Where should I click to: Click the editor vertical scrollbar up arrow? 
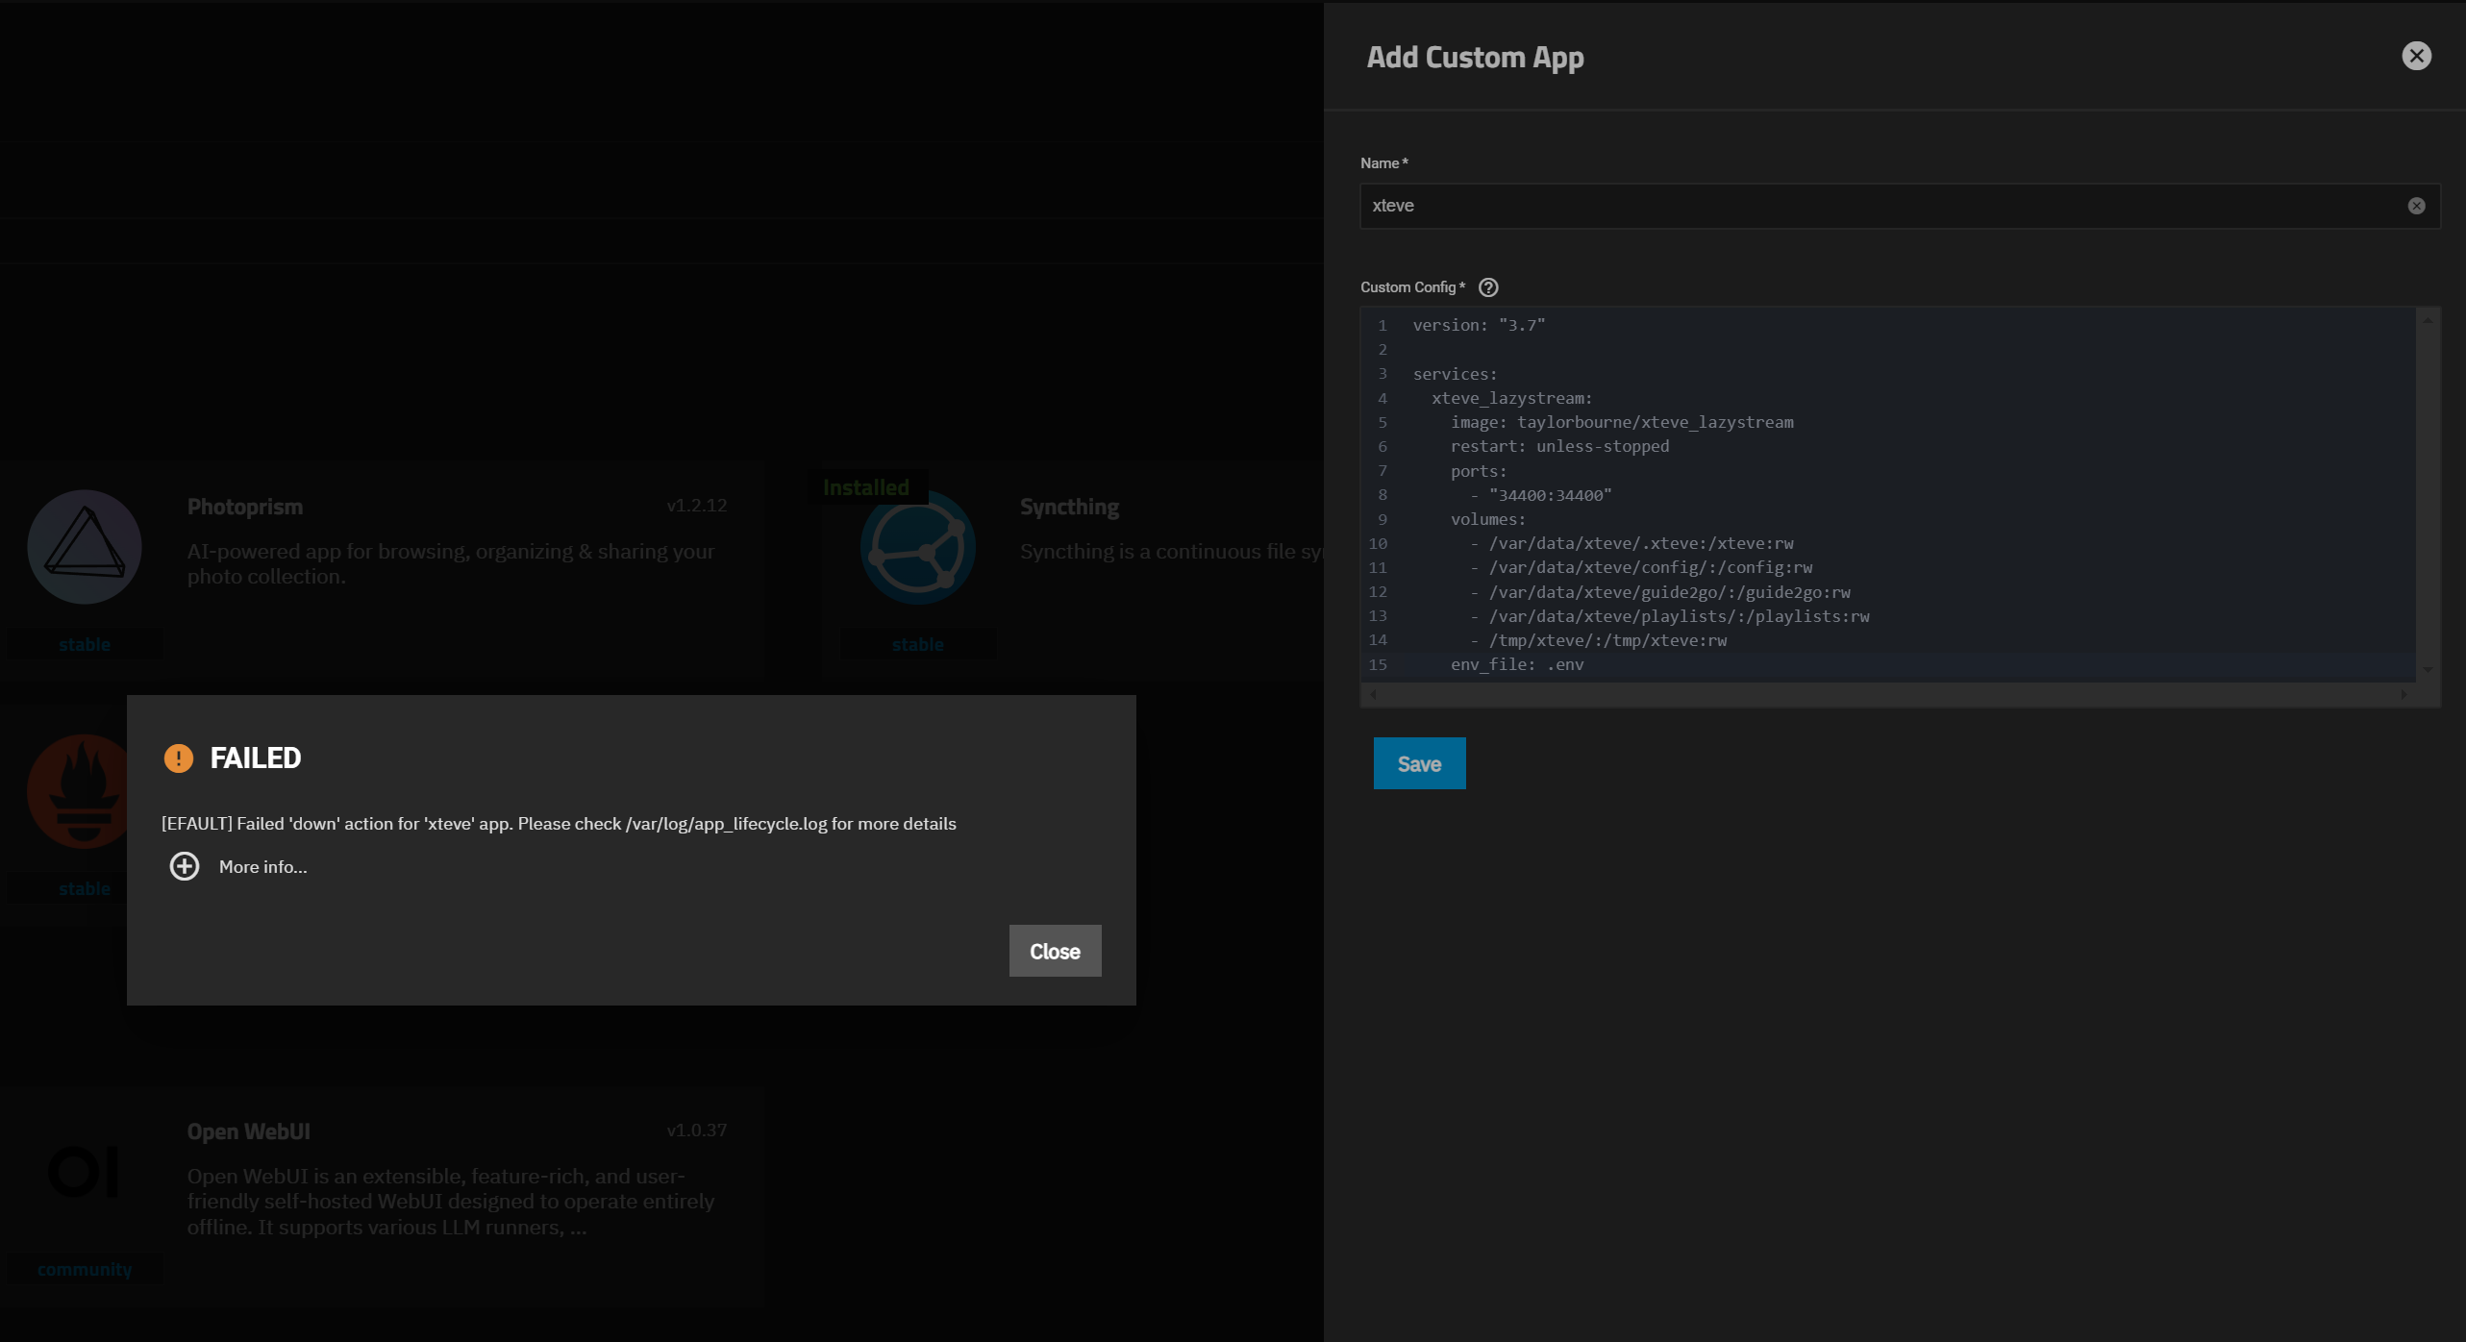click(2428, 320)
